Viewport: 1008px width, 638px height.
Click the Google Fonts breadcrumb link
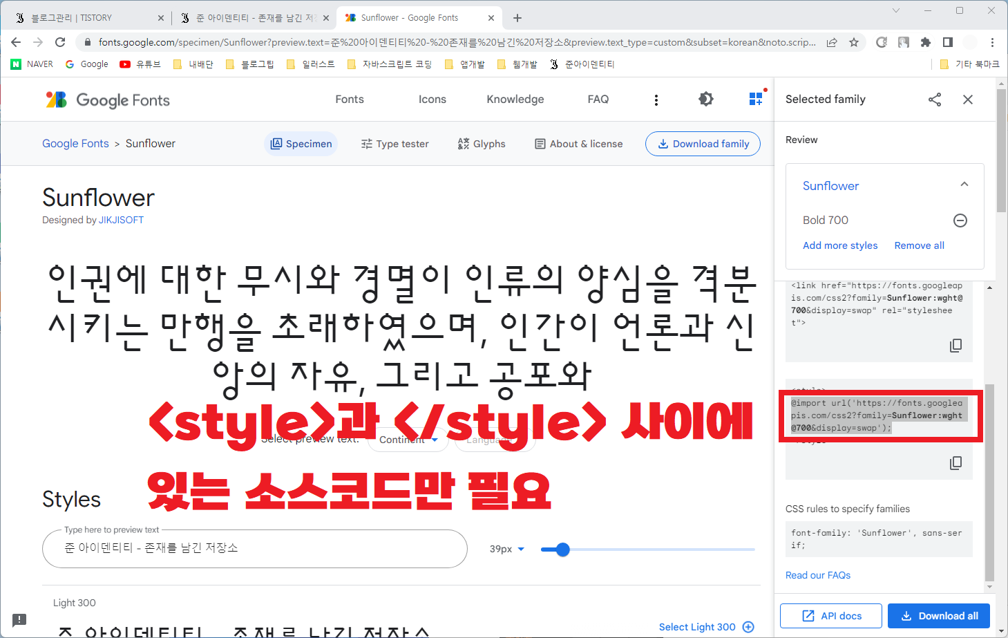[x=75, y=144]
